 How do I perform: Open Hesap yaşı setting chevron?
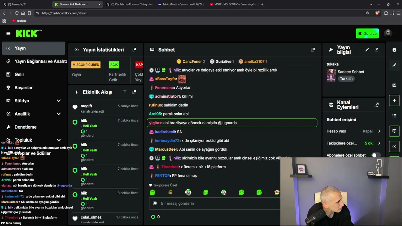tap(379, 131)
